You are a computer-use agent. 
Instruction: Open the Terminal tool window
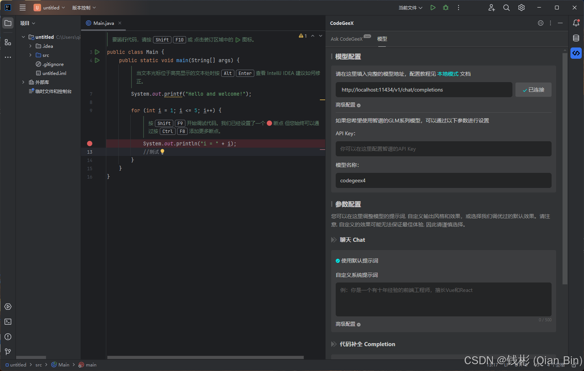click(x=8, y=322)
